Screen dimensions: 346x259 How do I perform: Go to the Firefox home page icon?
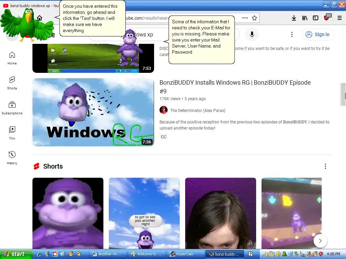40,18
